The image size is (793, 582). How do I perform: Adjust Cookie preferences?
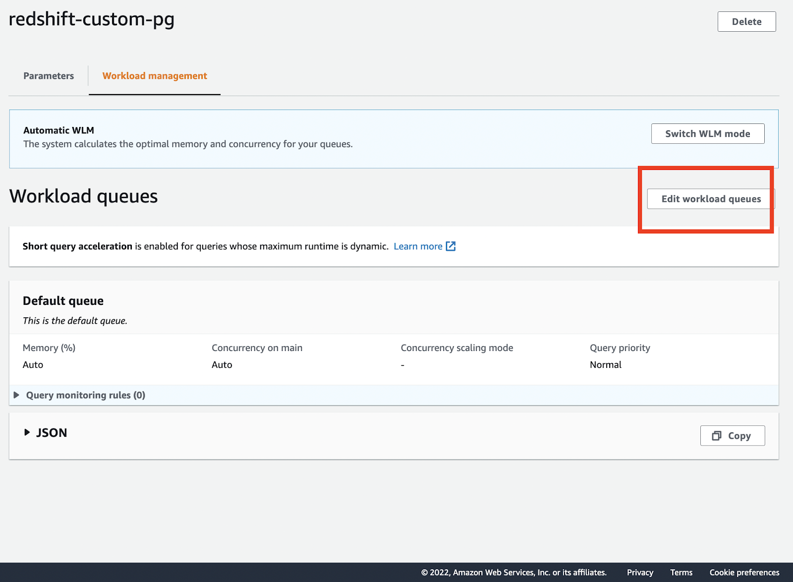tap(744, 572)
